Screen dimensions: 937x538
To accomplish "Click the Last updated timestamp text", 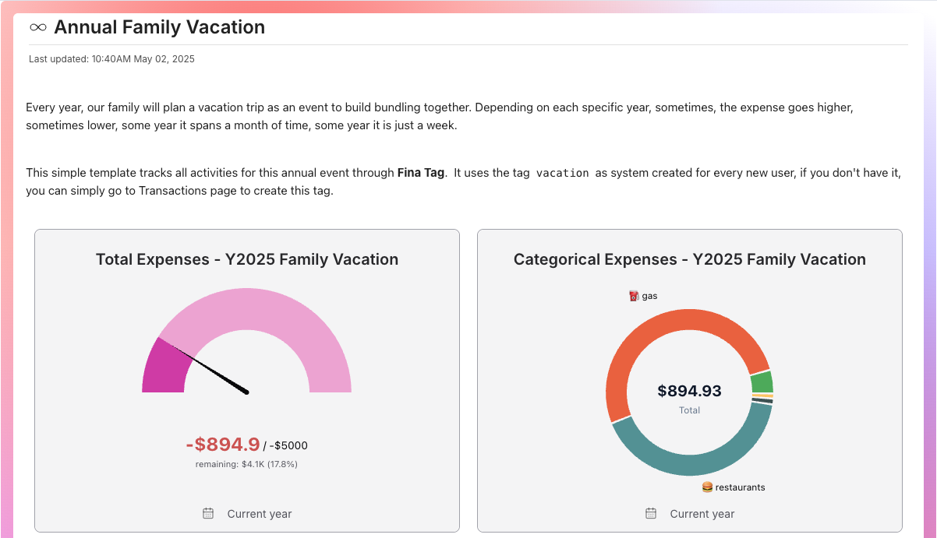I will click(x=111, y=58).
